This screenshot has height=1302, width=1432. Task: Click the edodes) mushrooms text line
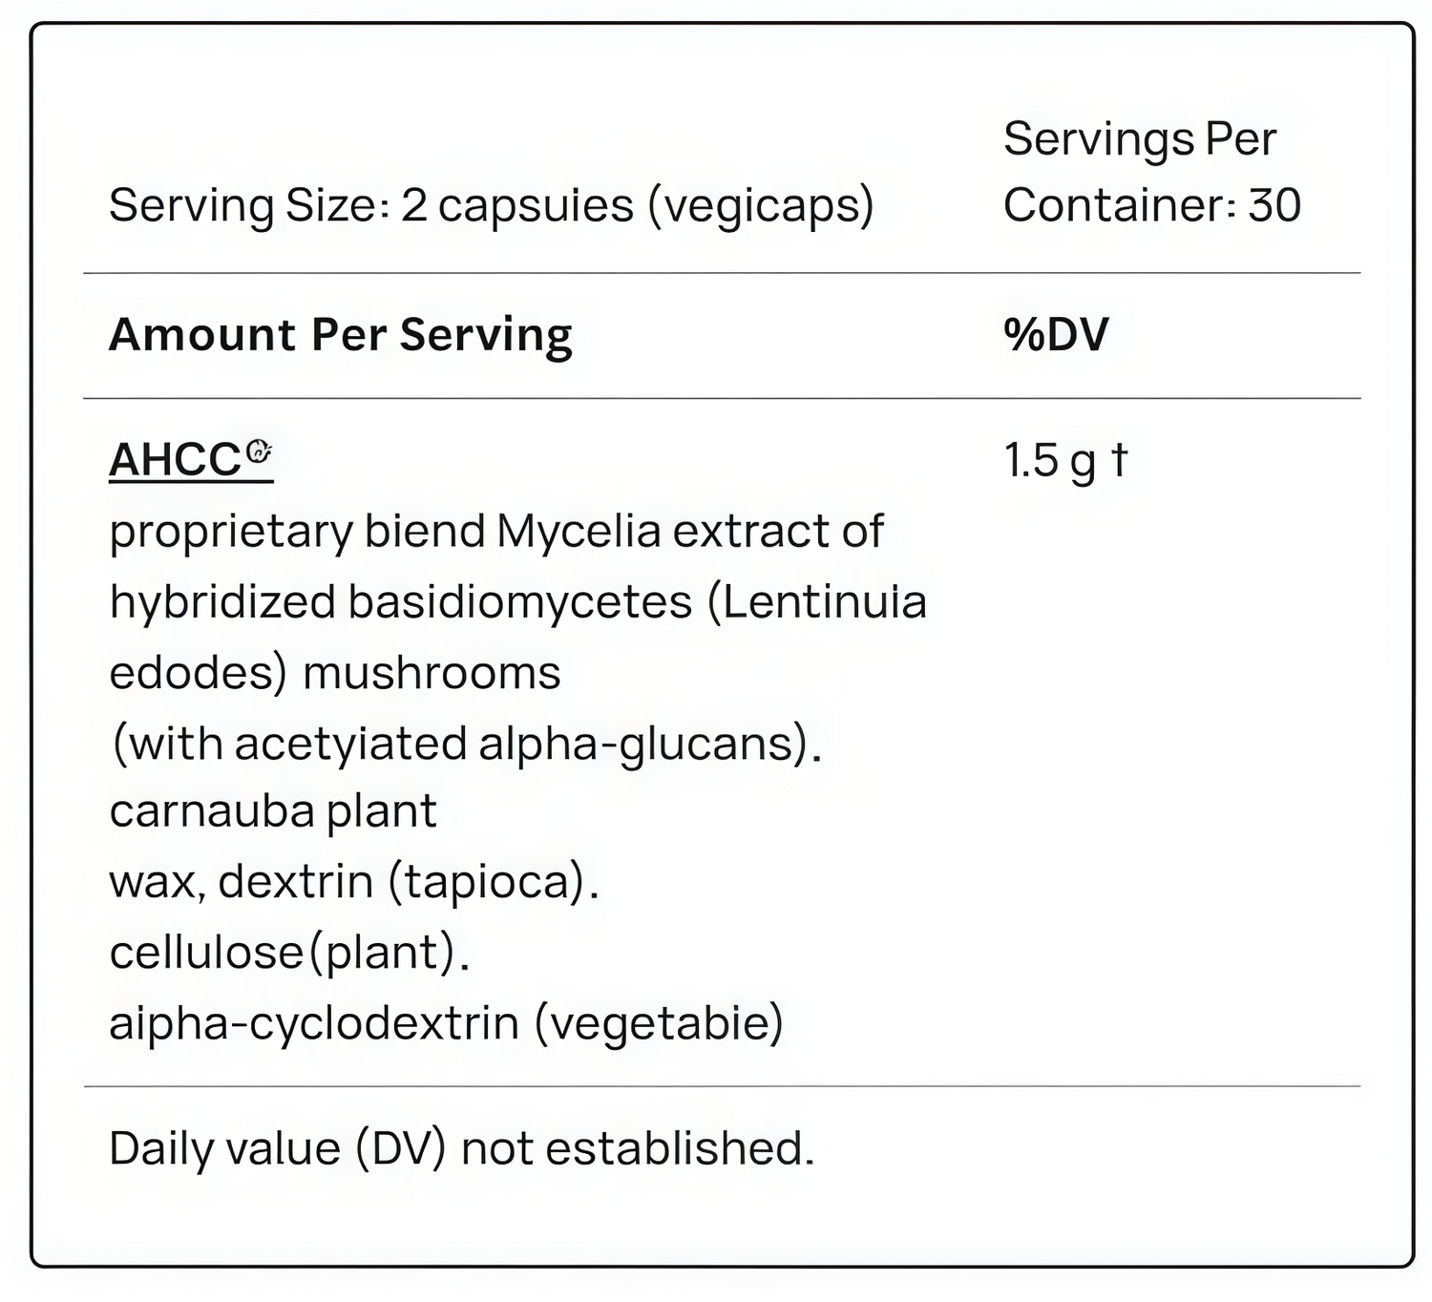(335, 673)
